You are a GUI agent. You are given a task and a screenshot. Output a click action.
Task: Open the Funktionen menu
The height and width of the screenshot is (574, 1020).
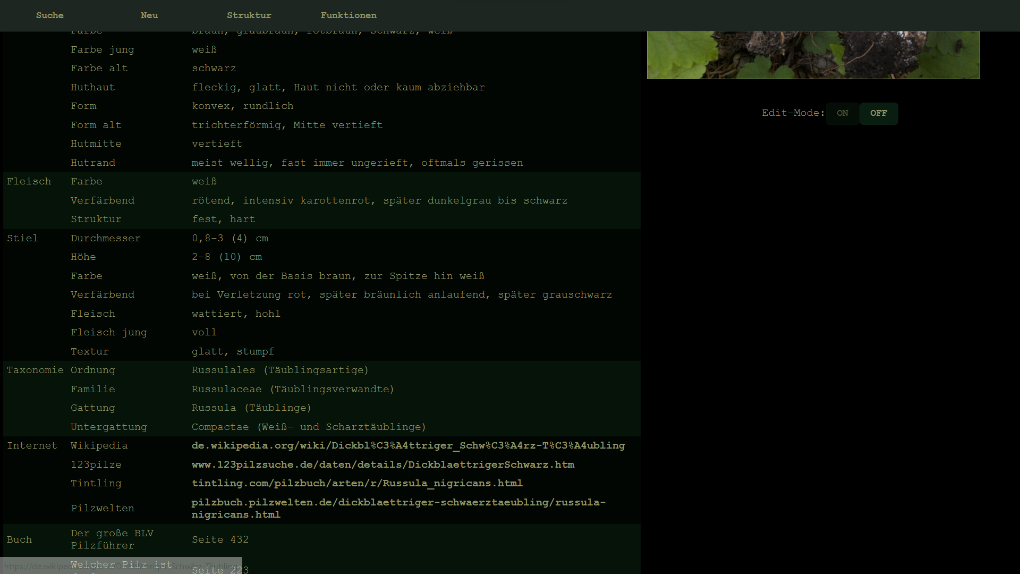[x=348, y=15]
